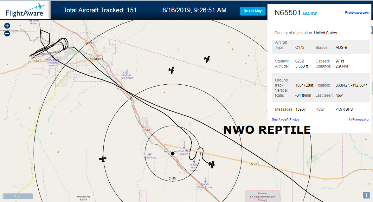This screenshot has height=202, width=373.
Task: Click the United States registration country
Action: tap(325, 33)
